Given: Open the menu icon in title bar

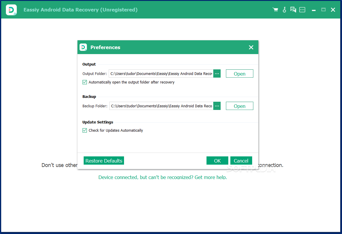Looking at the screenshot, I should click(x=302, y=10).
